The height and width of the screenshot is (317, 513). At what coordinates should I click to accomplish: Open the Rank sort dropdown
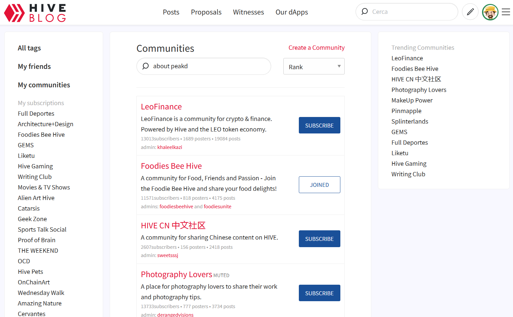pos(314,67)
